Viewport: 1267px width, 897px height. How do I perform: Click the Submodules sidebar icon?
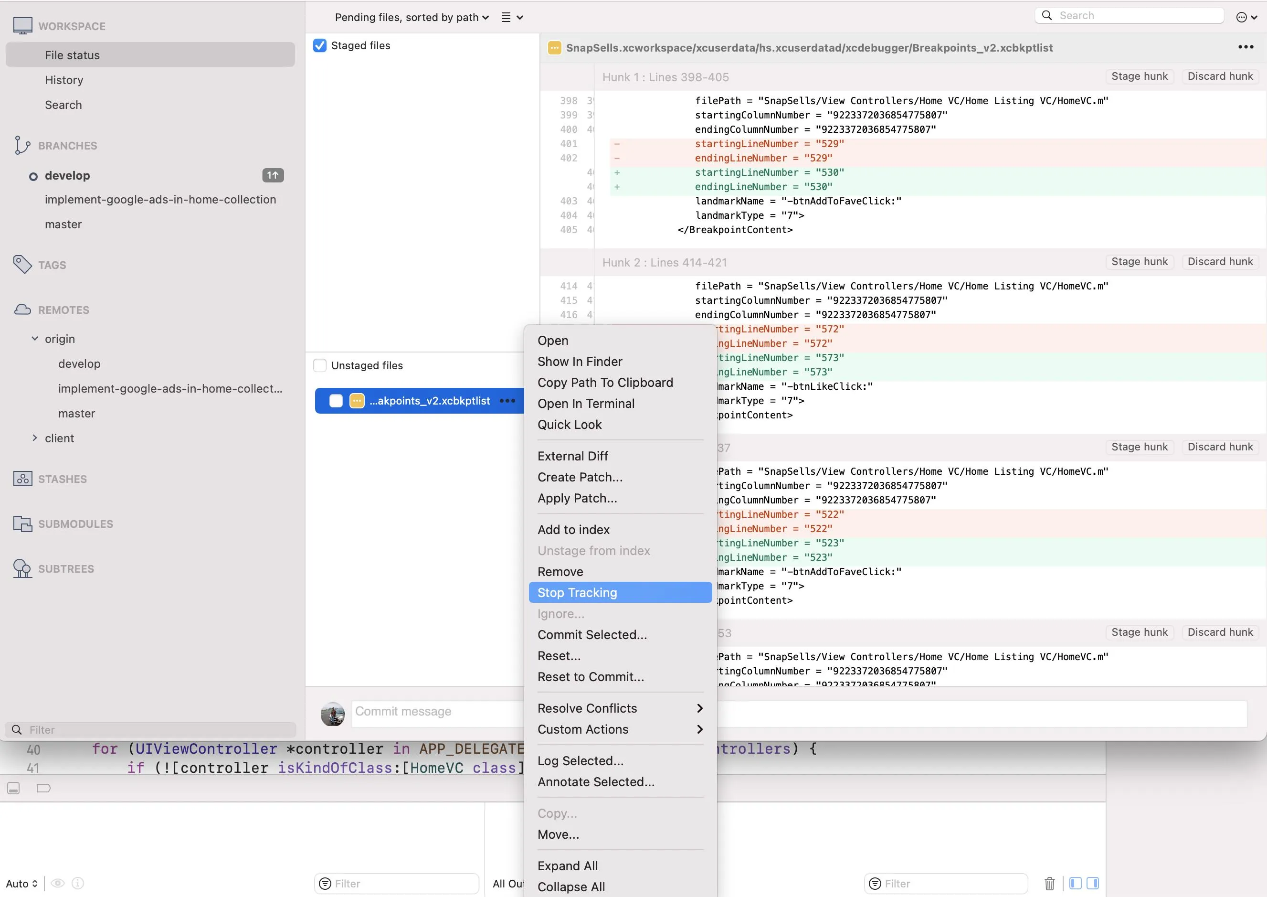coord(22,523)
